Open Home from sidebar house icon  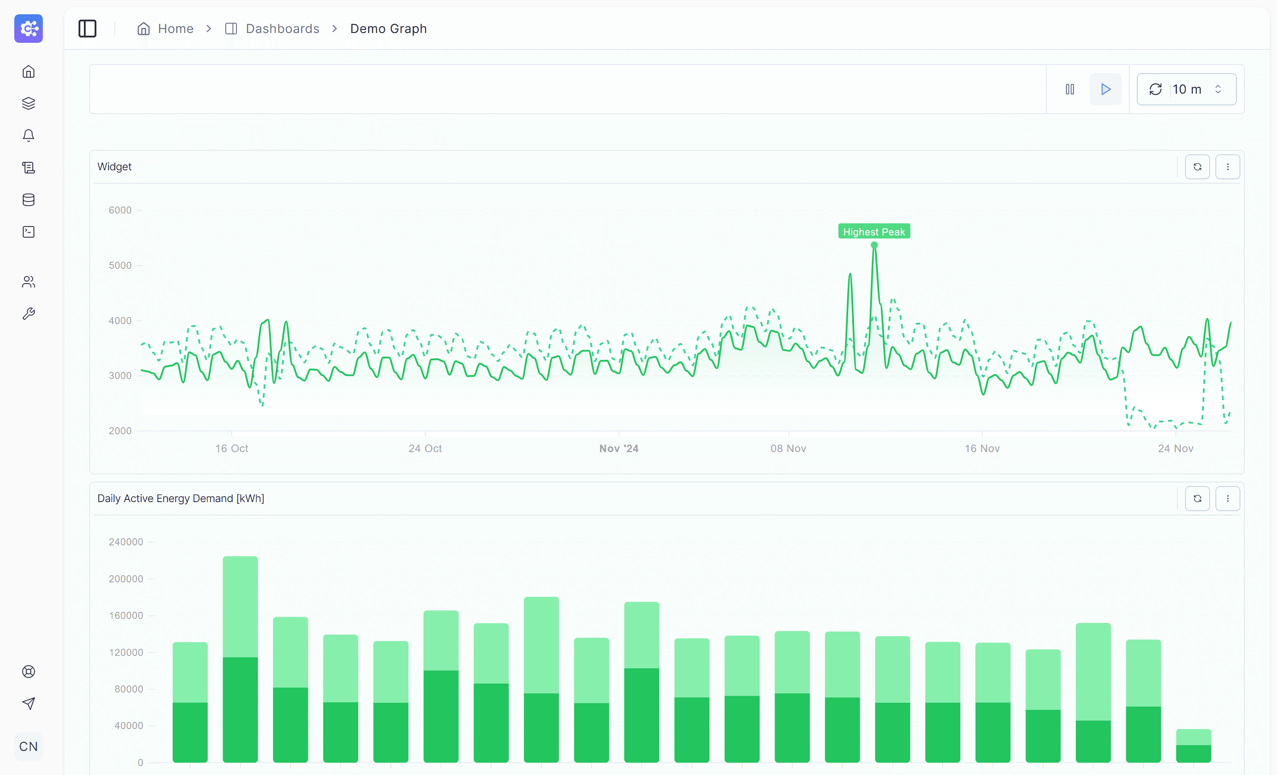[x=29, y=71]
